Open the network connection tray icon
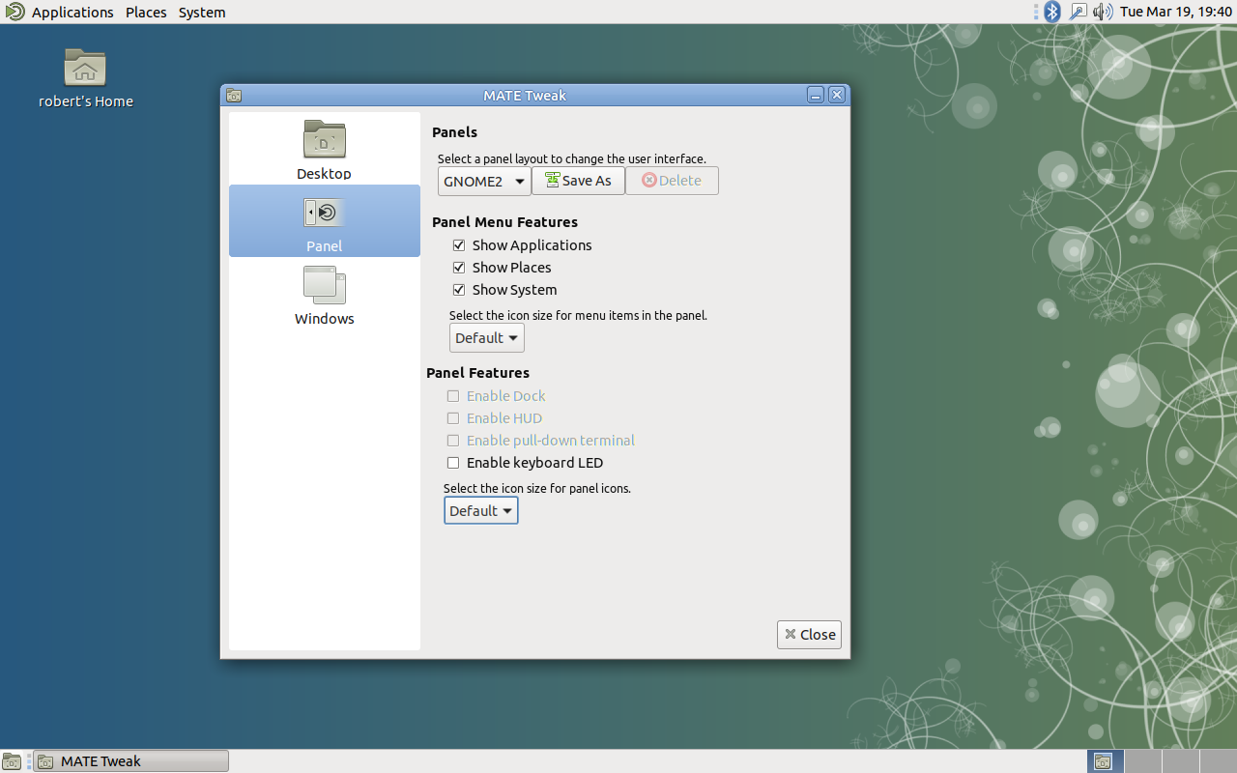The image size is (1237, 773). 1078,12
